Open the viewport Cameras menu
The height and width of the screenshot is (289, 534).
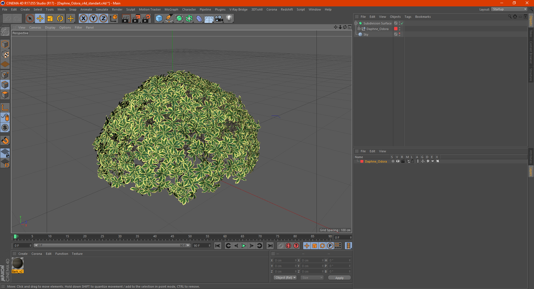click(x=35, y=28)
